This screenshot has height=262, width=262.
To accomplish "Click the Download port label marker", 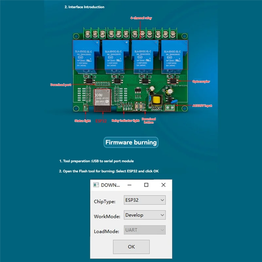I will pos(61,84).
